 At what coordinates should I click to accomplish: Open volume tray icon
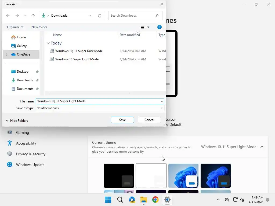coord(242,200)
